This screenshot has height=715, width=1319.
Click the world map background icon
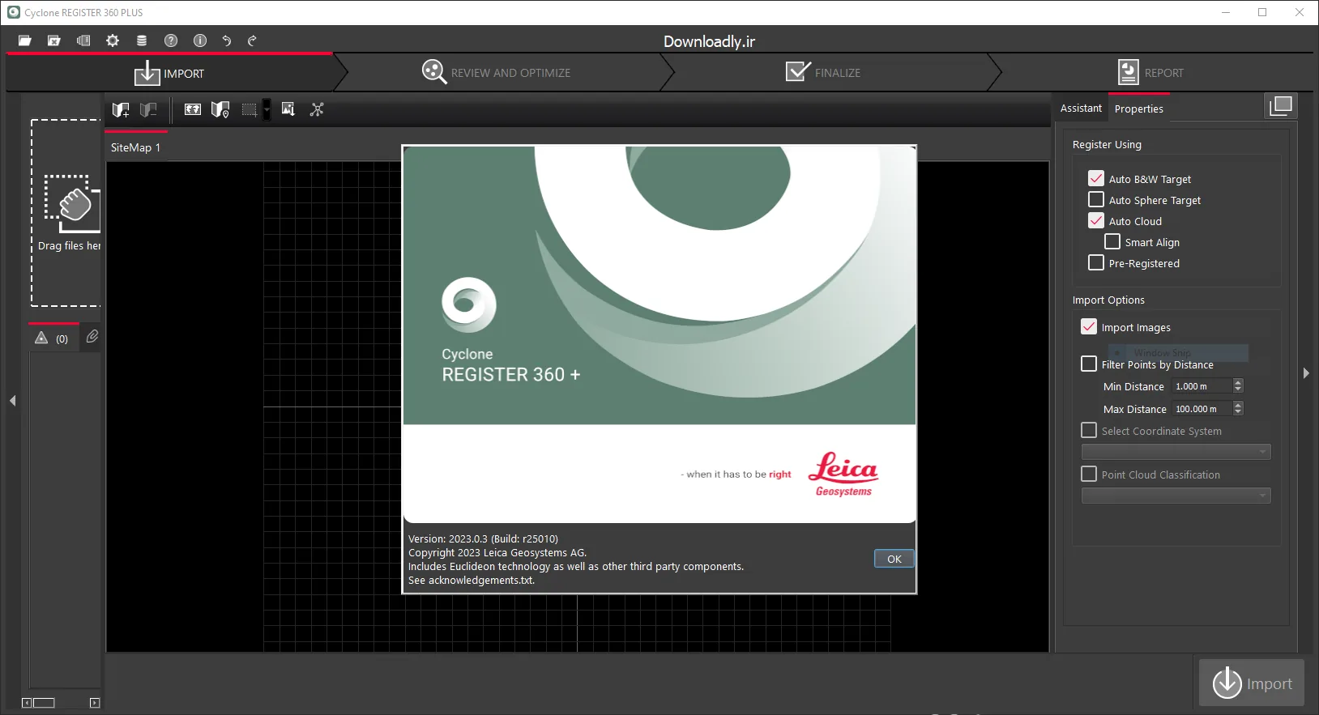coord(193,109)
